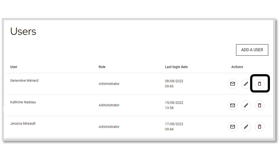The width and height of the screenshot is (280, 162).
Task: Click the Last login date column header
Action: [x=176, y=67]
